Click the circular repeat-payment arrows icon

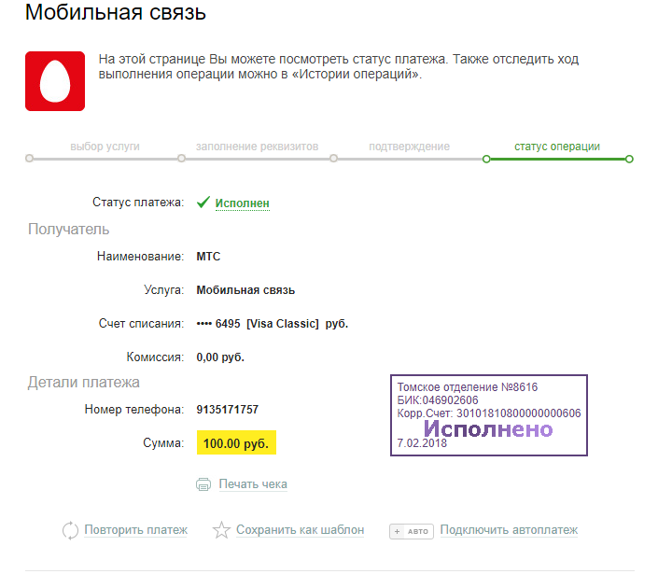[x=70, y=531]
